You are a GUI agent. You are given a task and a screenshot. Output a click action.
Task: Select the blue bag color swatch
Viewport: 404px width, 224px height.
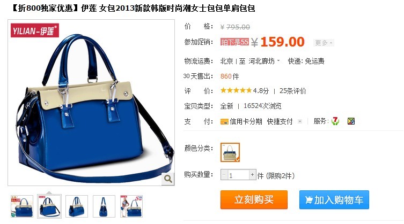pyautogui.click(x=230, y=152)
